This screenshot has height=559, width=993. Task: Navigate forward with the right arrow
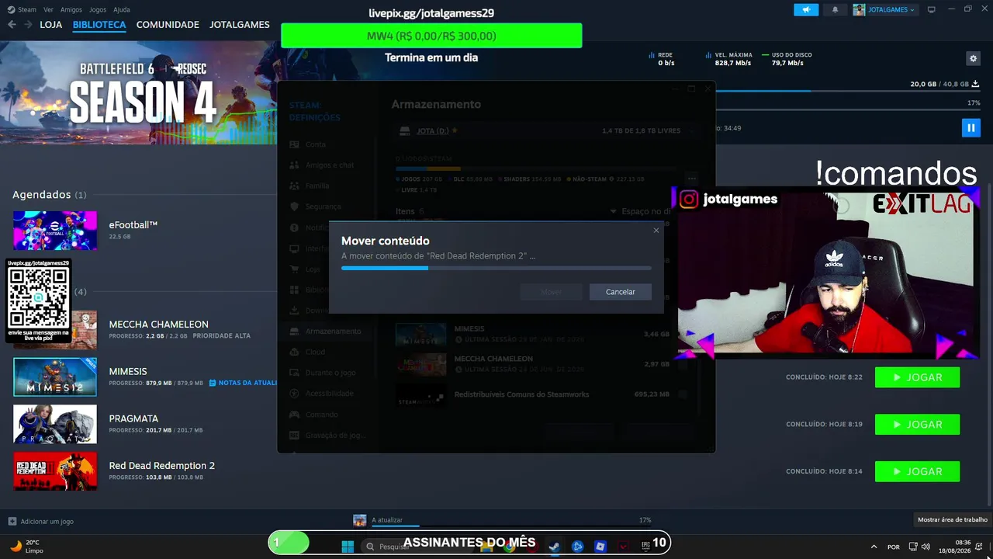[28, 25]
